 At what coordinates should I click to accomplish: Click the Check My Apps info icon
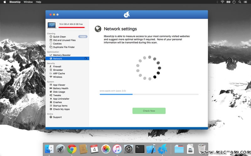[x=51, y=109]
